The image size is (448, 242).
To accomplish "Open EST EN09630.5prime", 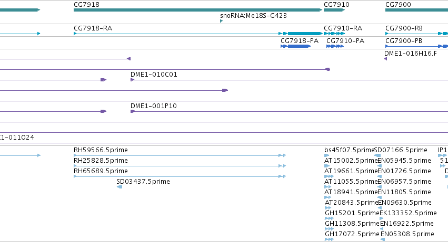I will (405, 203).
